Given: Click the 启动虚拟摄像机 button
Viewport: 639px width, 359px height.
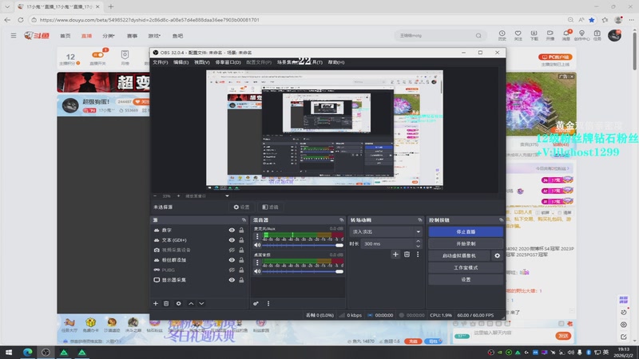Looking at the screenshot, I should coord(459,255).
